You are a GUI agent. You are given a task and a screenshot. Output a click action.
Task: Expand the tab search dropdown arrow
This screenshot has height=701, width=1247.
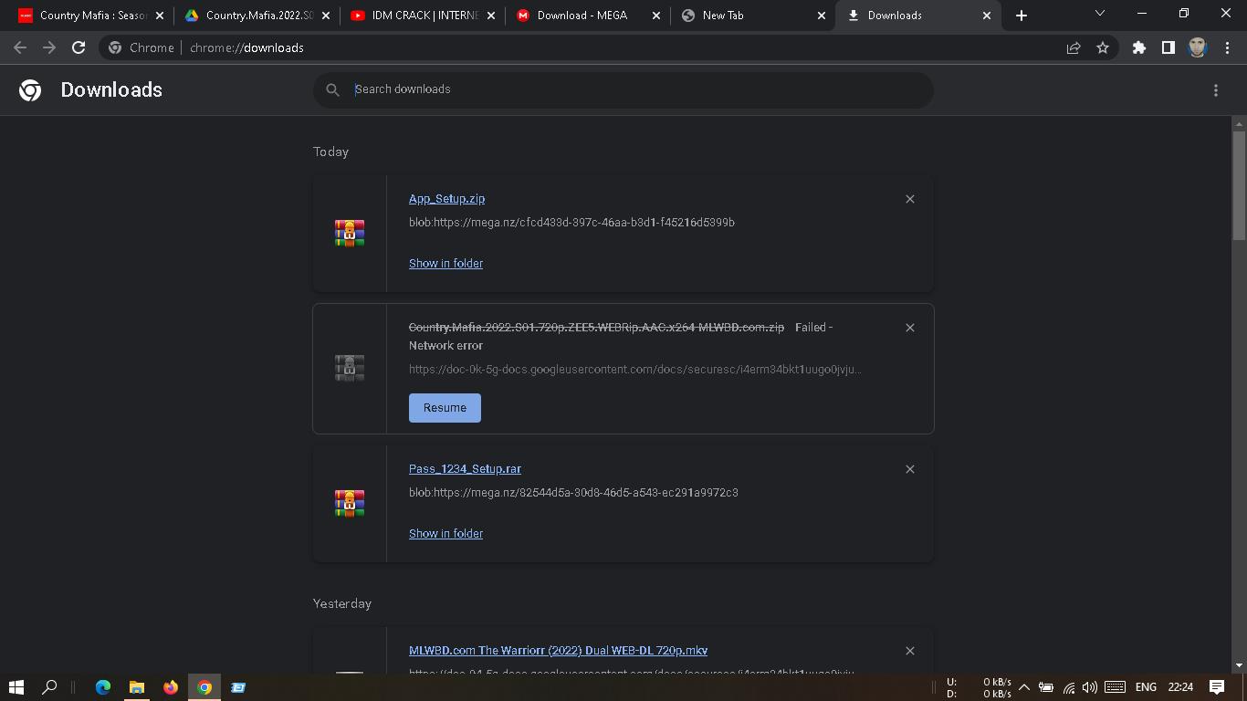1099,14
